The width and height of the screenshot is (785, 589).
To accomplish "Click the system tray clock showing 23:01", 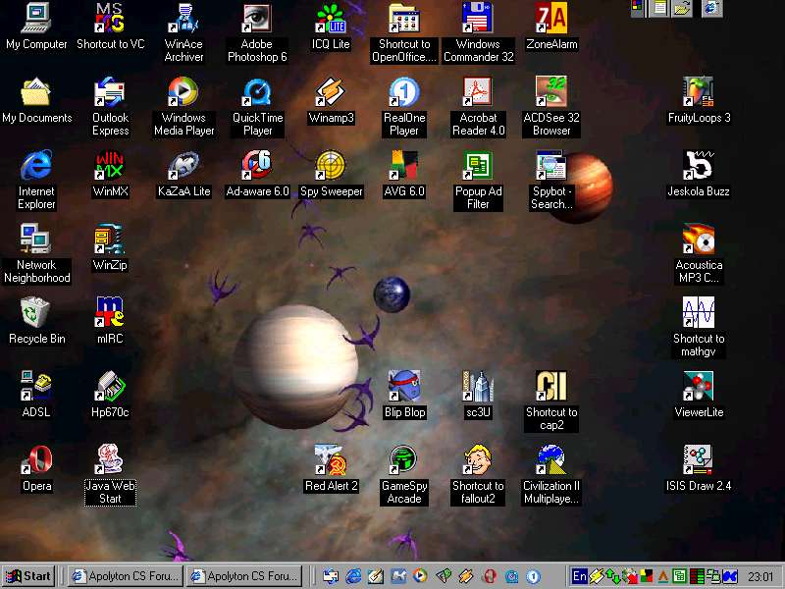I will click(760, 576).
